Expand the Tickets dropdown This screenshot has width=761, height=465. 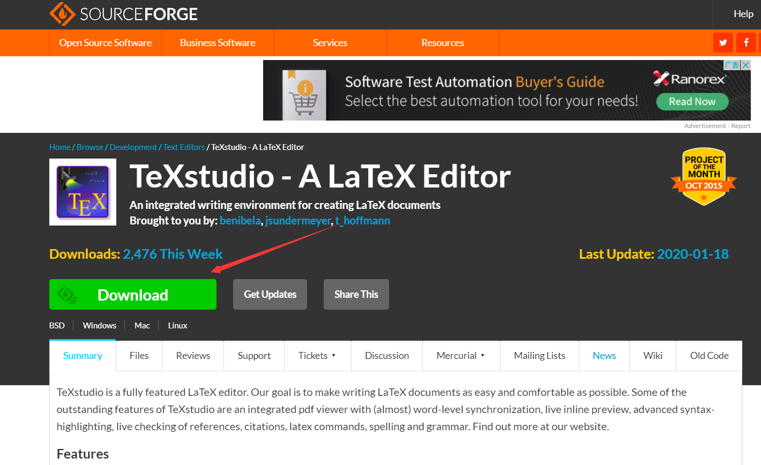[x=317, y=355]
